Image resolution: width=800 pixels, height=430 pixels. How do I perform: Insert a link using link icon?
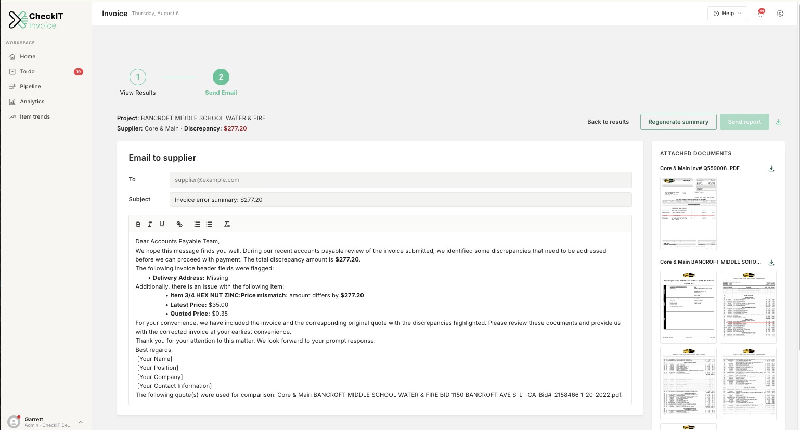179,224
